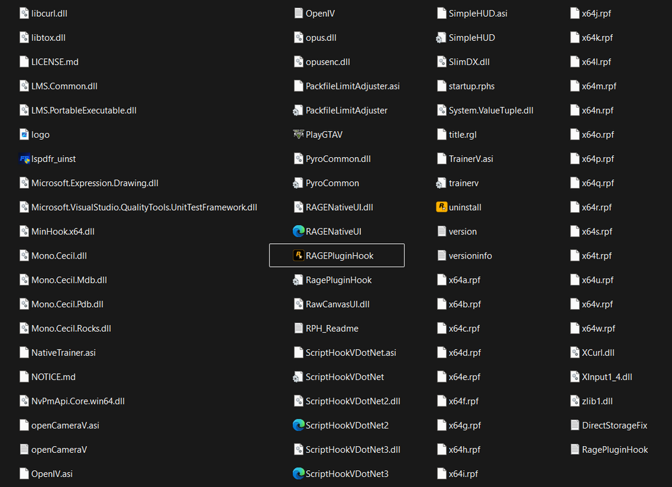Click the gear config icon of PackfileLimitAdjuster
Screen dimensions: 672x487
pos(298,111)
